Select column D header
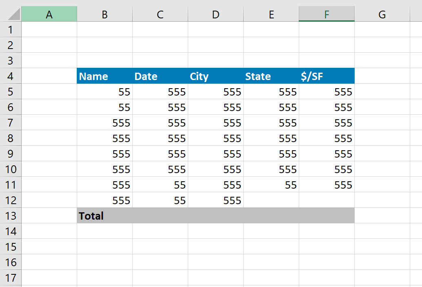Viewport: 422px width, 287px height. coord(215,14)
